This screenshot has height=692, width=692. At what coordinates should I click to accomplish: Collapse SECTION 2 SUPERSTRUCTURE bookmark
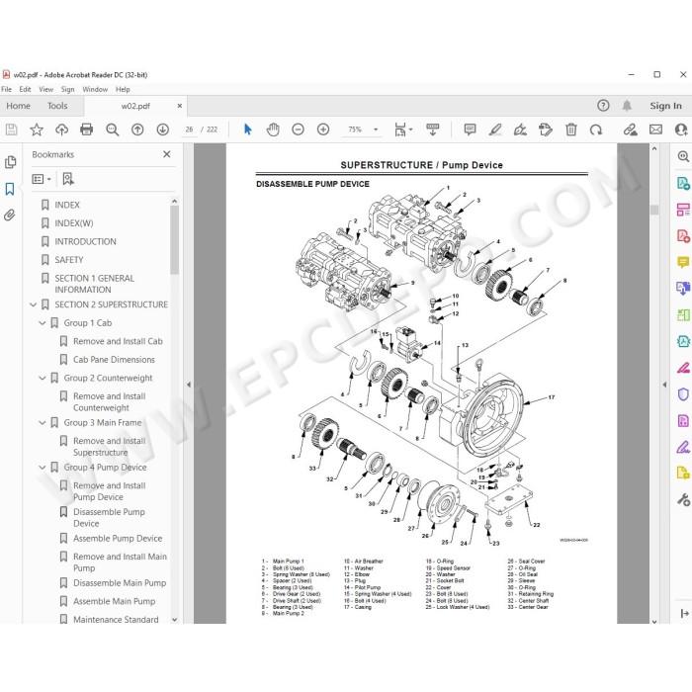pyautogui.click(x=33, y=304)
